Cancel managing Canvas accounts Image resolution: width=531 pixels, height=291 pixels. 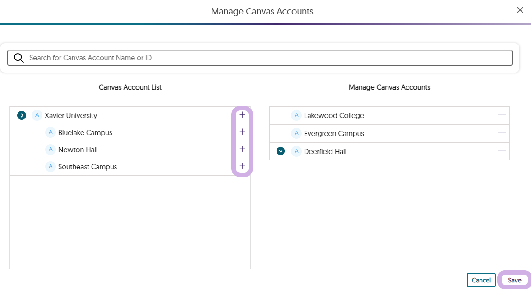[481, 280]
